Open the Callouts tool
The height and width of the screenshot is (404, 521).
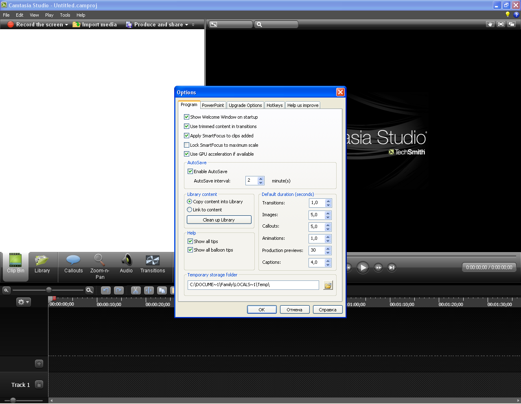[x=74, y=264]
